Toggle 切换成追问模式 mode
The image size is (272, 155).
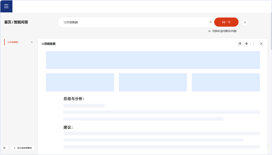[222, 31]
